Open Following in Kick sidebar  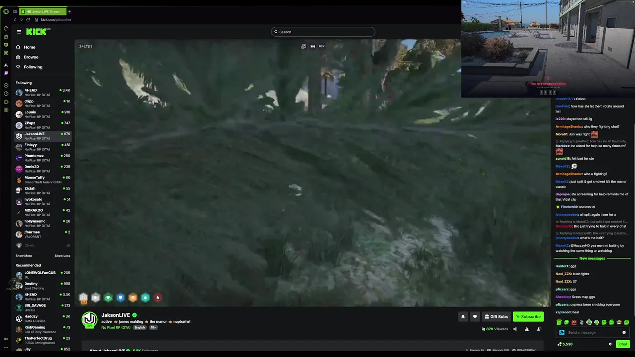(29, 67)
